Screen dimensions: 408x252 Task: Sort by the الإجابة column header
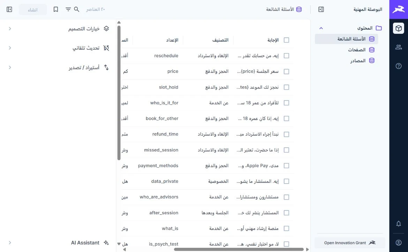click(x=273, y=40)
